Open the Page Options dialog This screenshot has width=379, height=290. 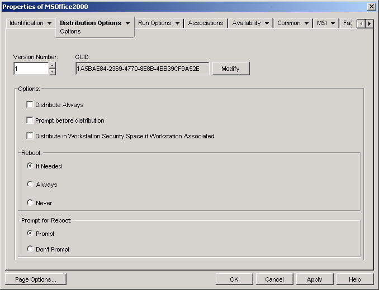pos(36,279)
